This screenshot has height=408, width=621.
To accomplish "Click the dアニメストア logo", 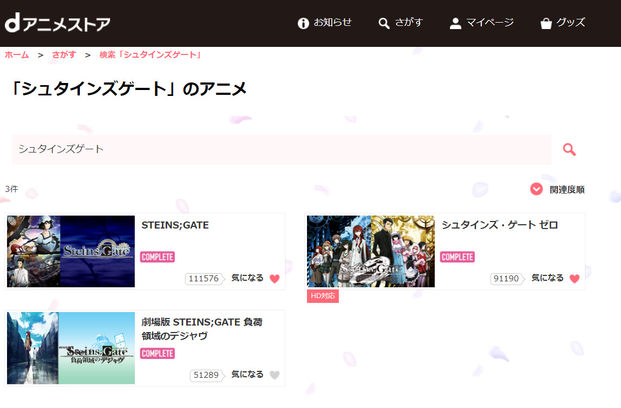I will 57,23.
